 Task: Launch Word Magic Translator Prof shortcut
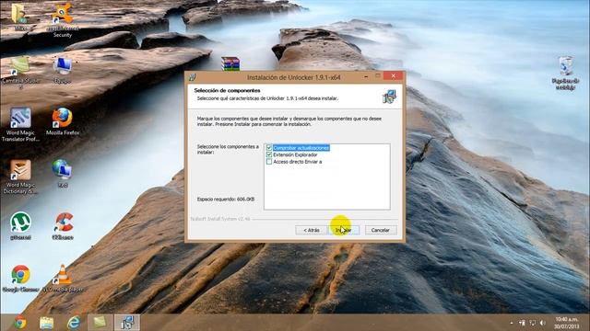pos(20,125)
